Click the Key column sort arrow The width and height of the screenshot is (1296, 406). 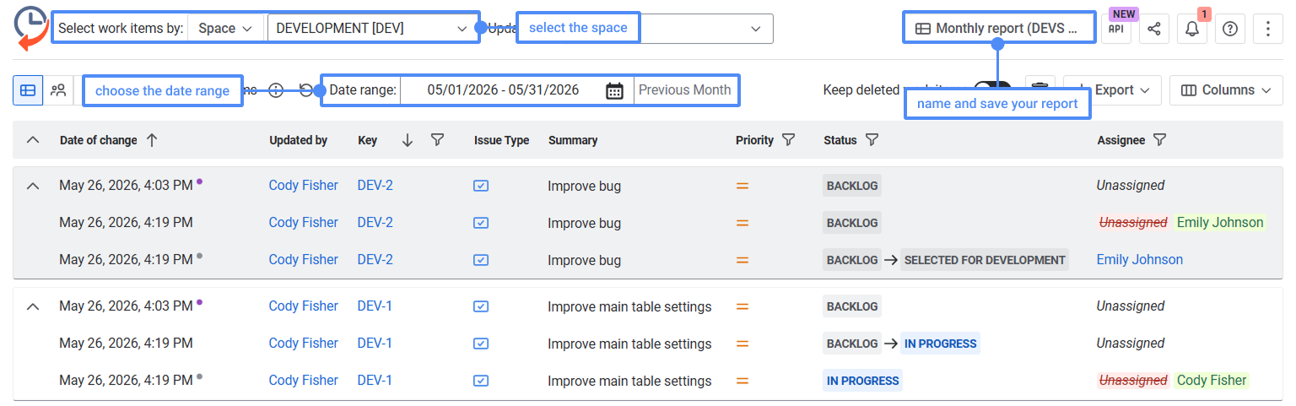[408, 140]
